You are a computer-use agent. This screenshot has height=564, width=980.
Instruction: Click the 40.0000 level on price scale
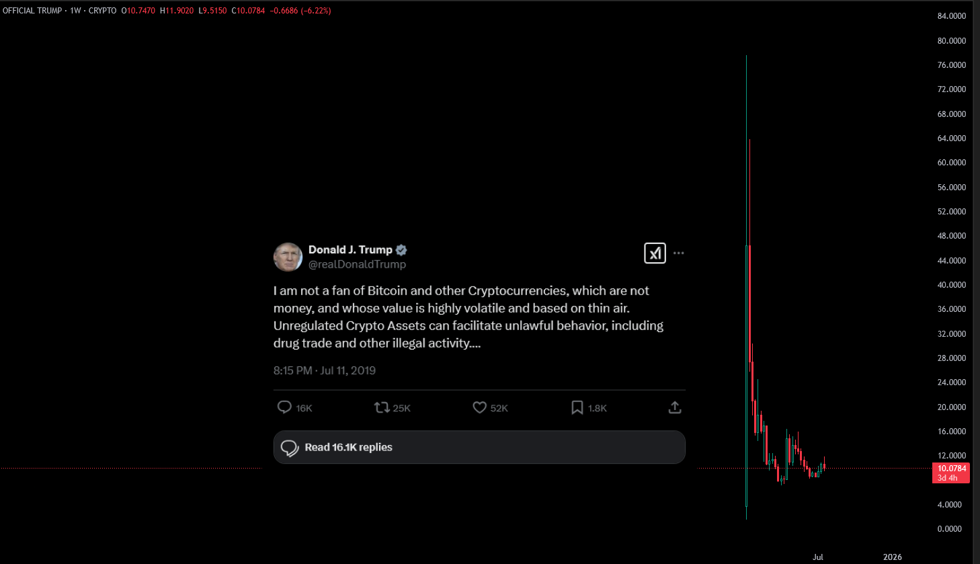tap(952, 285)
